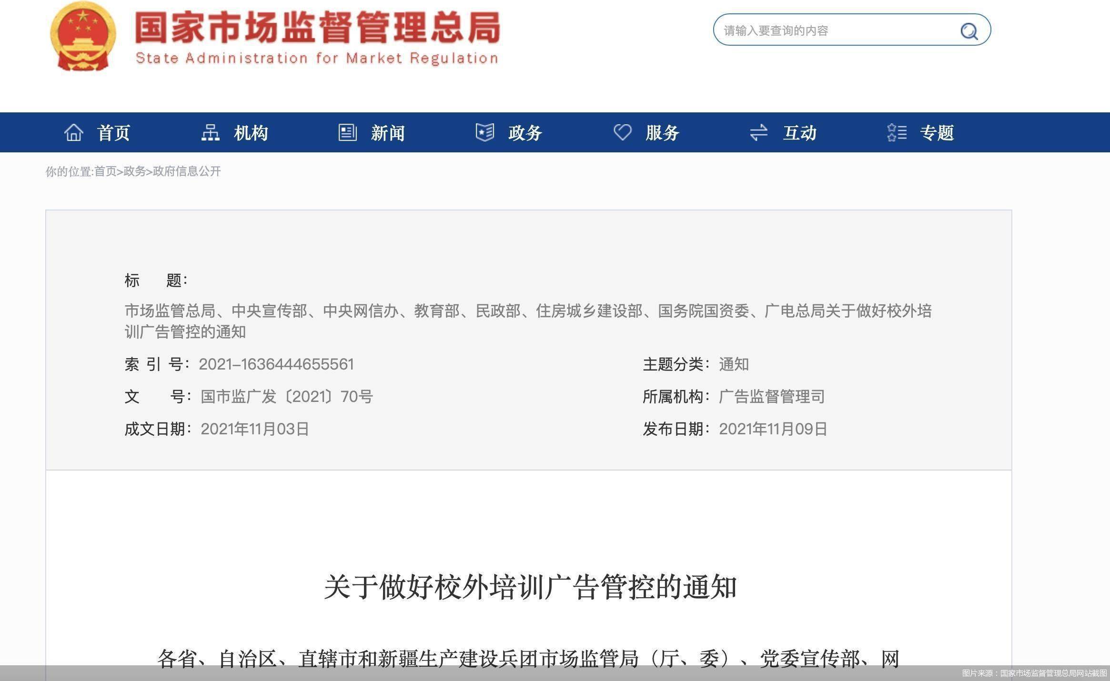Open the 首页 menu item
This screenshot has height=681, width=1110.
tap(113, 133)
